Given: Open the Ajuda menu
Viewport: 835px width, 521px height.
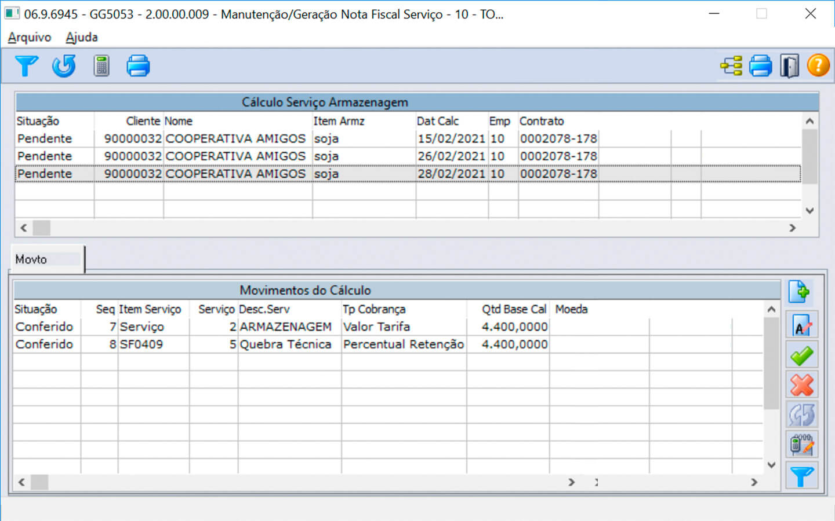Looking at the screenshot, I should click(x=82, y=38).
